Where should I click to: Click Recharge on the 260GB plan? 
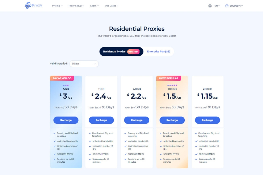[x=207, y=120]
